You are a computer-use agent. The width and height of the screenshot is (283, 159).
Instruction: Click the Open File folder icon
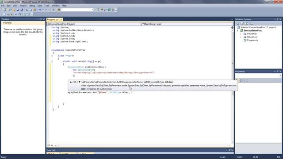click(x=14, y=10)
